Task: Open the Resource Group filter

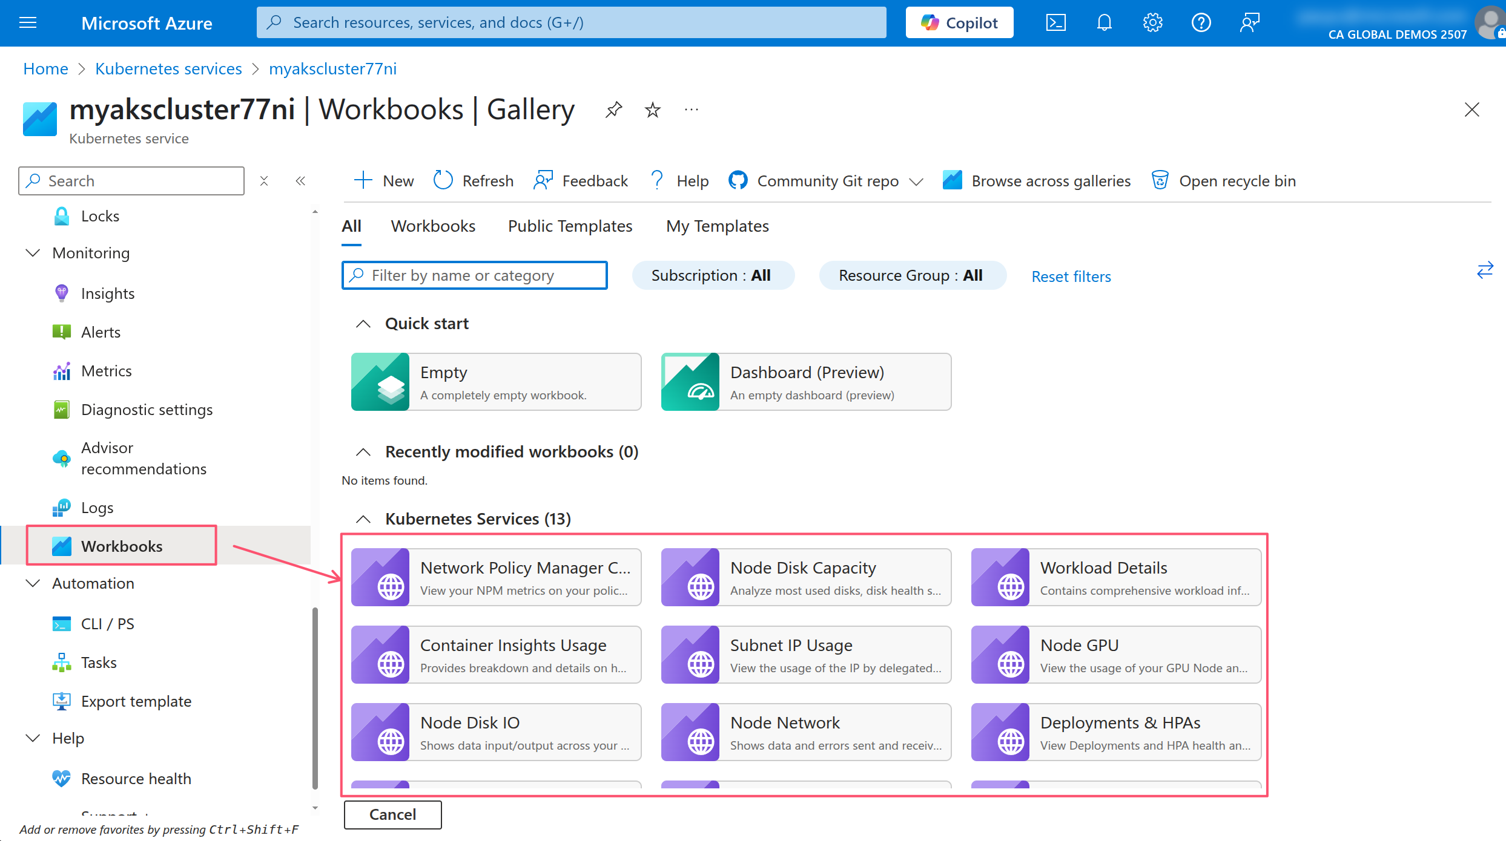Action: coord(912,275)
